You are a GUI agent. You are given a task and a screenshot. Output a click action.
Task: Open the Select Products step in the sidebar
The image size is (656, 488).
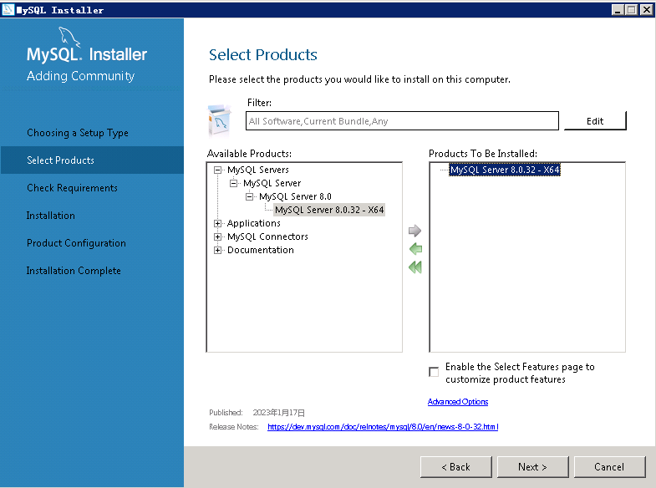[x=92, y=160]
